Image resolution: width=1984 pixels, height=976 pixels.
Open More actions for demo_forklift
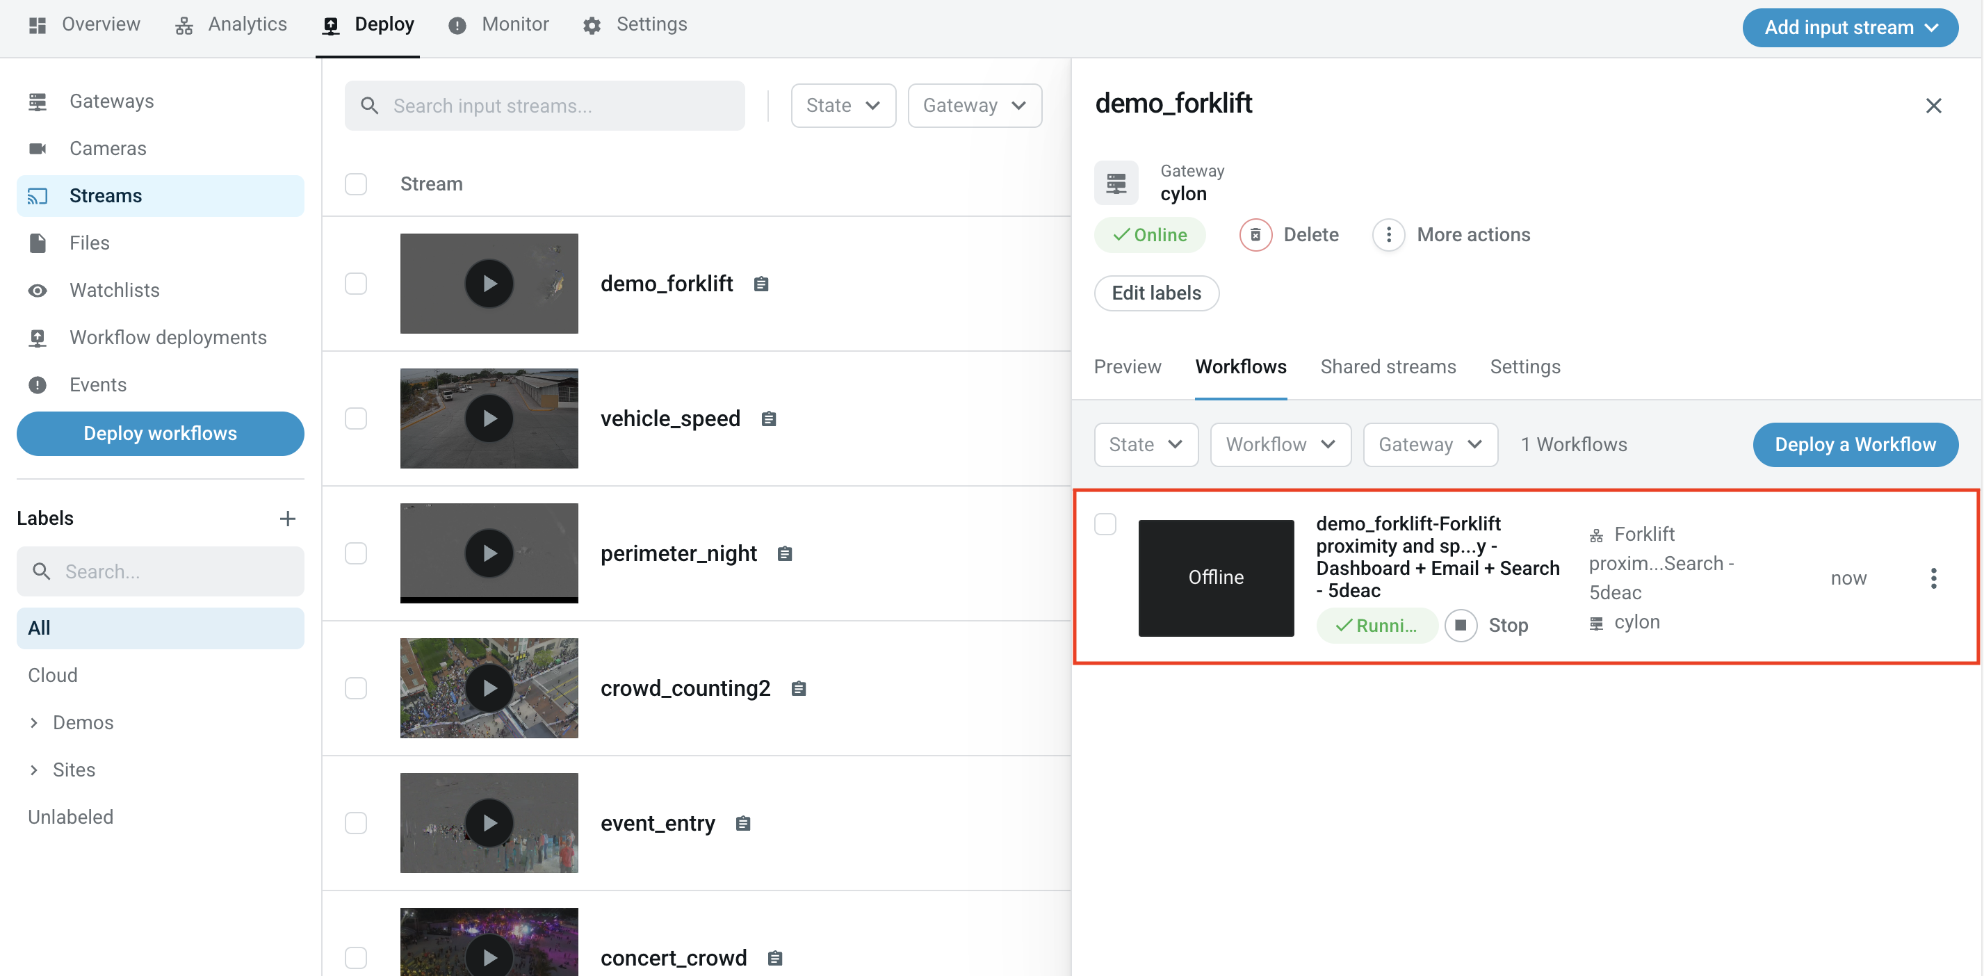tap(1452, 235)
